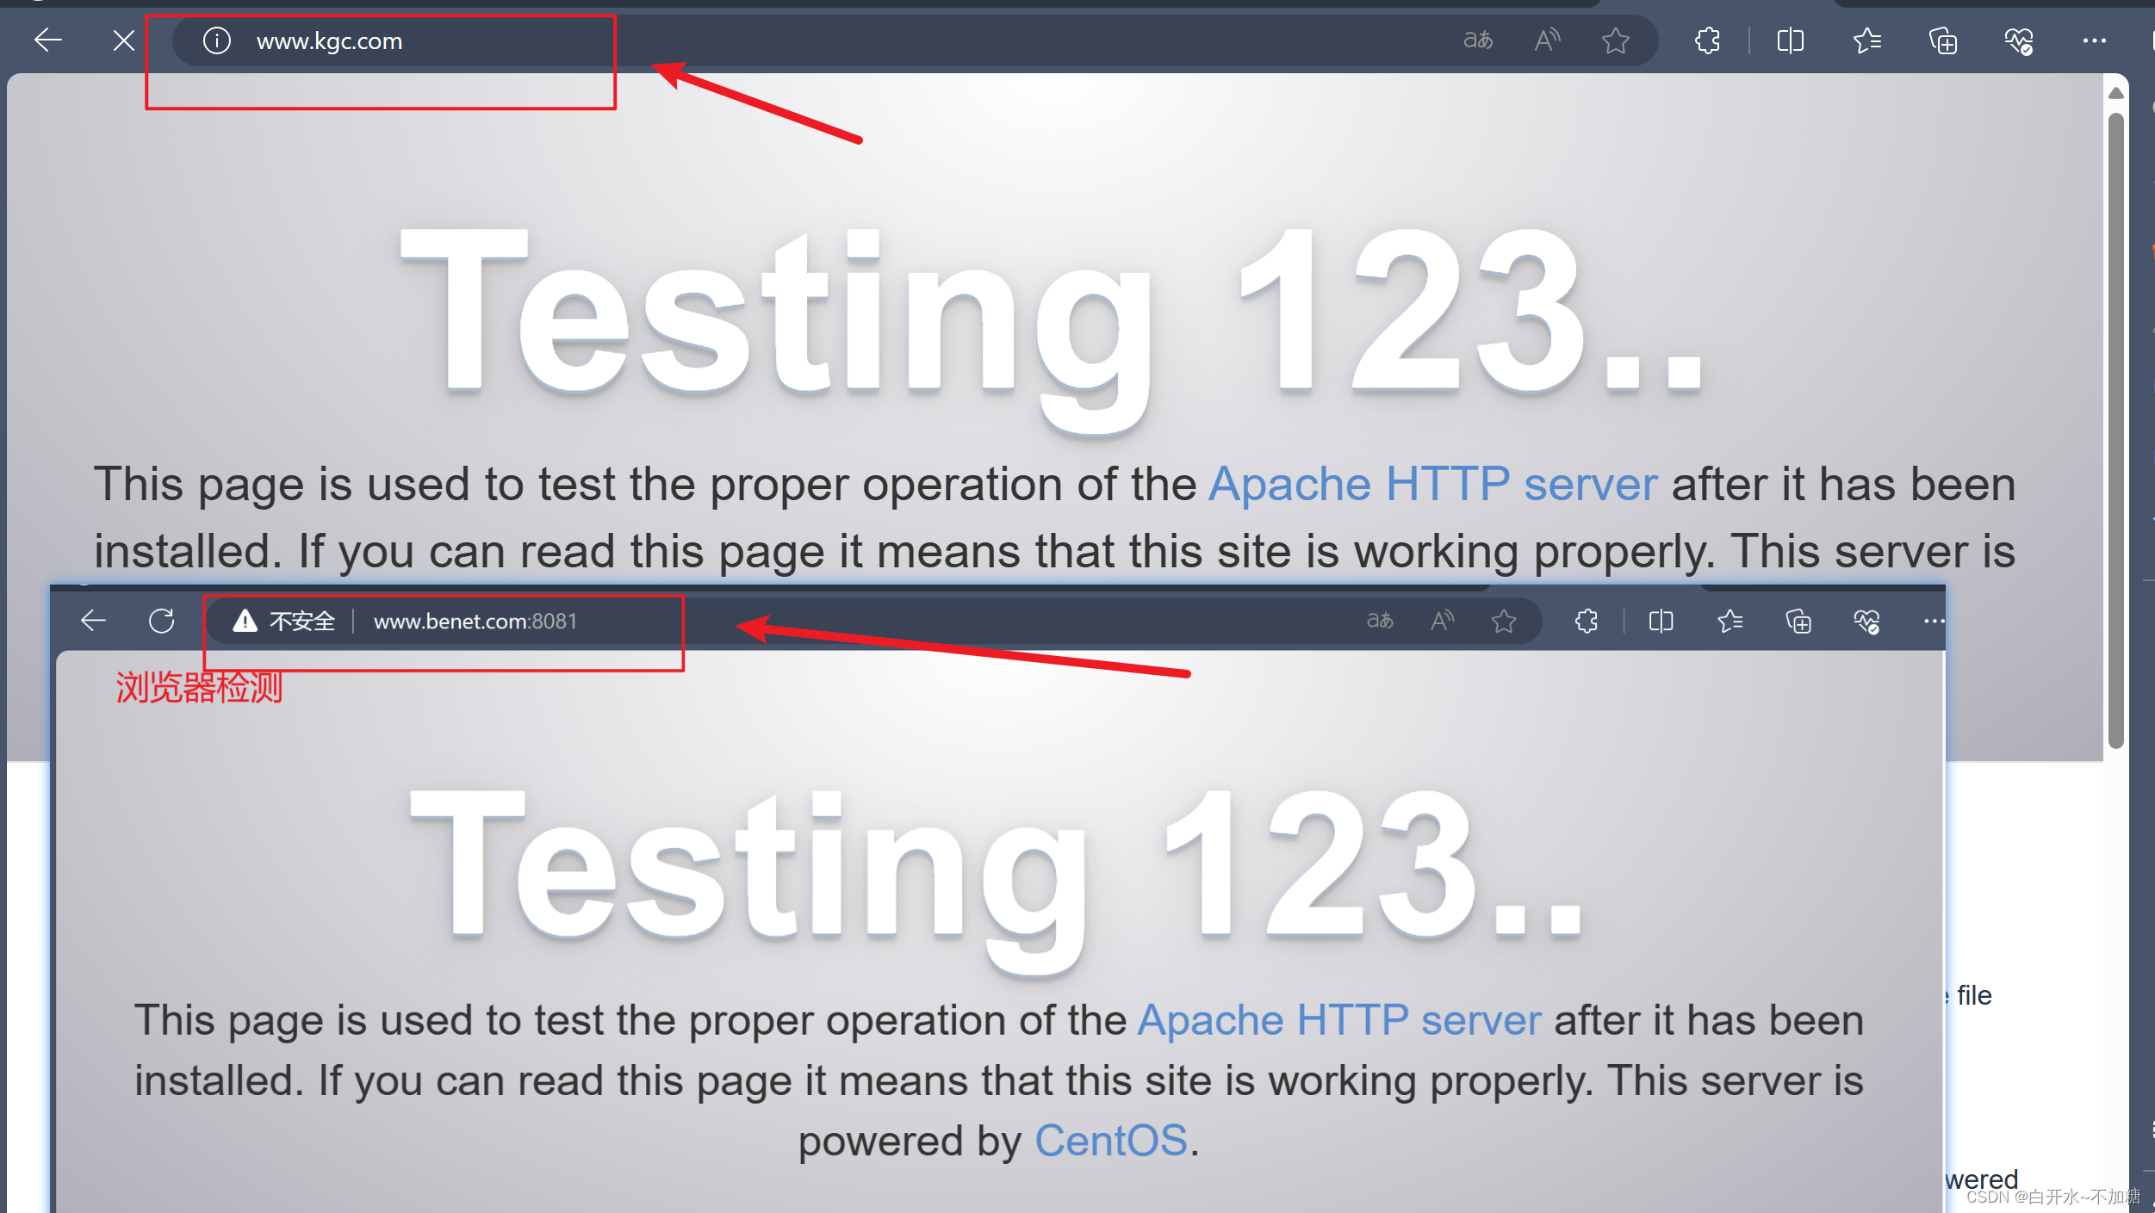2155x1213 pixels.
Task: Click the back arrow in top browser
Action: pos(48,40)
